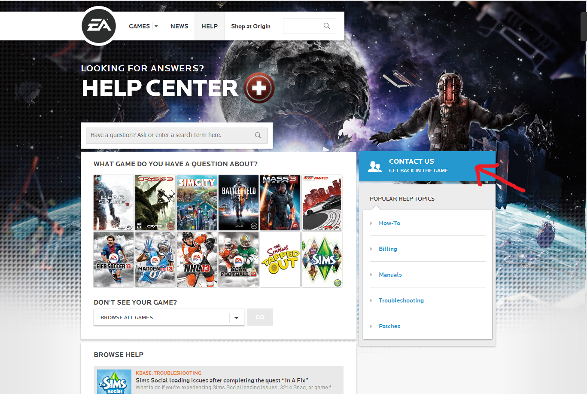This screenshot has width=587, height=394.
Task: Choose the Battlefield 3 game cover
Action: click(x=238, y=203)
